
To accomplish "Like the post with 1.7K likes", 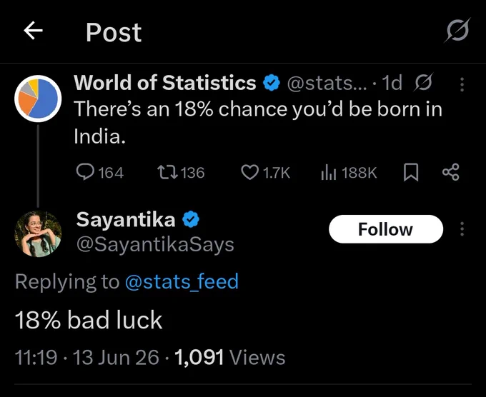I will click(266, 173).
